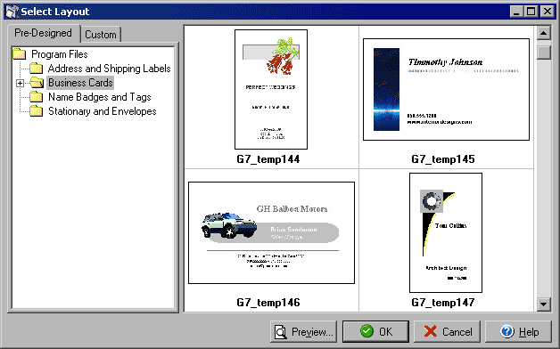The image size is (560, 349).
Task: Select Stationary and Envelopes entry
Action: coord(103,111)
